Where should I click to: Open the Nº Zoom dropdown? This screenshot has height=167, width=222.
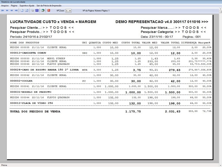(x=68, y=11)
